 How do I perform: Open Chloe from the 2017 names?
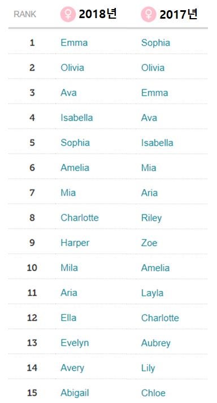(x=153, y=393)
